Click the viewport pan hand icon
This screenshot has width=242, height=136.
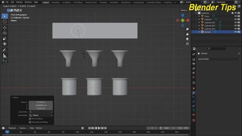pyautogui.click(x=187, y=34)
